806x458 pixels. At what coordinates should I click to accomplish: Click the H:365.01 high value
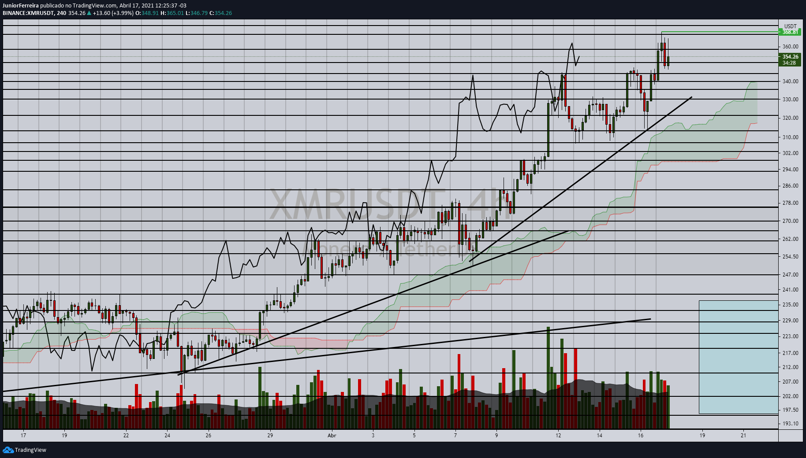tap(172, 13)
